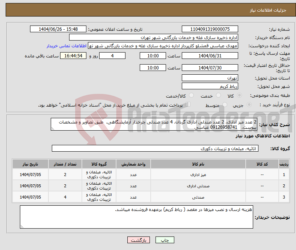This screenshot has height=250, width=296.
Task: Click the توضیحات خریدار text area
Action: [x=136, y=217]
